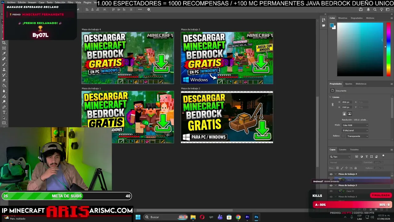
Task: Toggle lock position of layer
Action: point(347,168)
